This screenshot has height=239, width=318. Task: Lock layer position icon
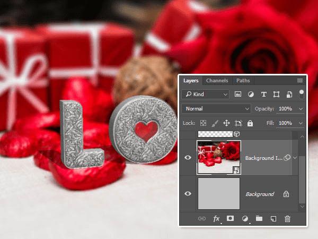tap(226, 123)
